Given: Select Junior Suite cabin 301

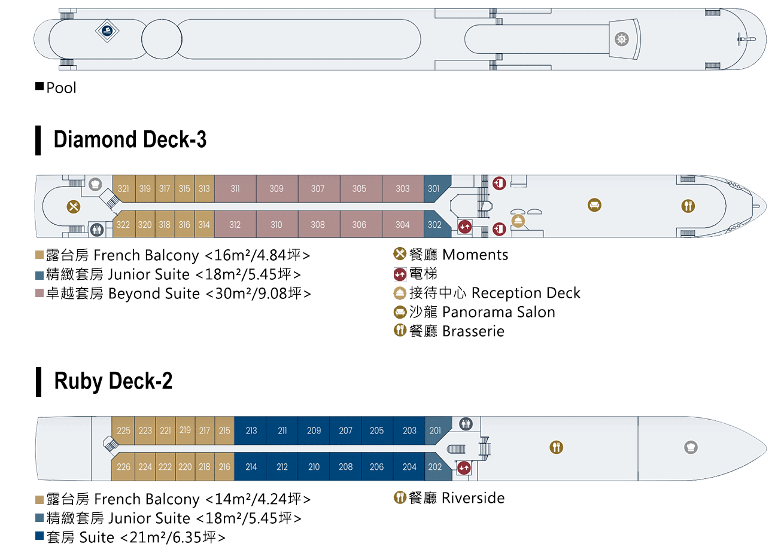Looking at the screenshot, I should tap(433, 188).
